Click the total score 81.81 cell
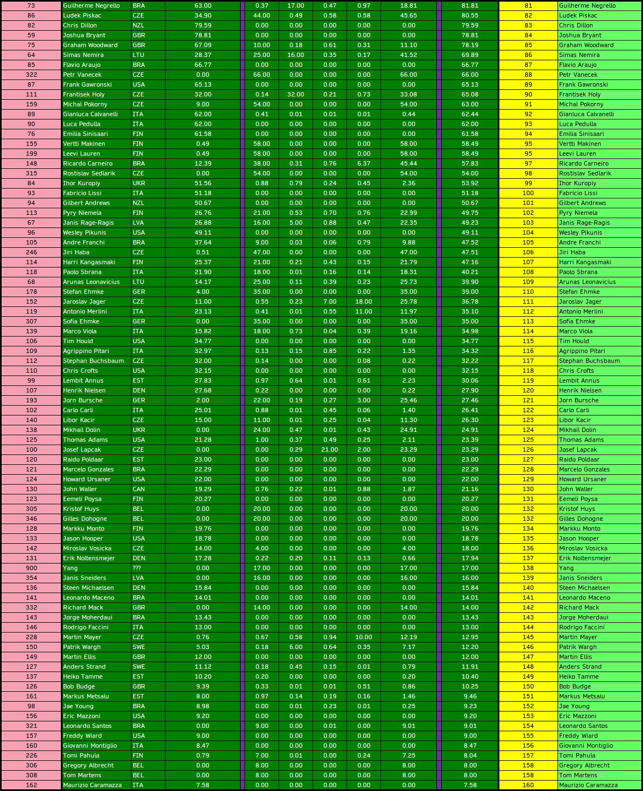This screenshot has width=643, height=791. click(469, 5)
